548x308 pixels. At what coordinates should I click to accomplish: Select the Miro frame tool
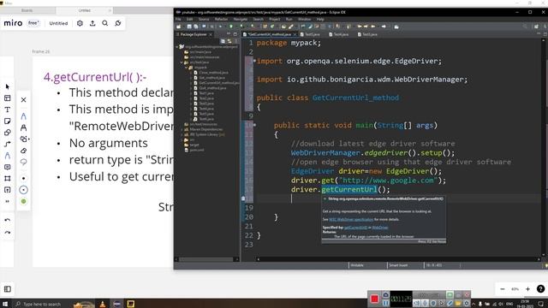click(x=8, y=179)
